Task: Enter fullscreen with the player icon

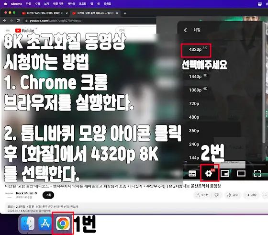Action: (257, 173)
